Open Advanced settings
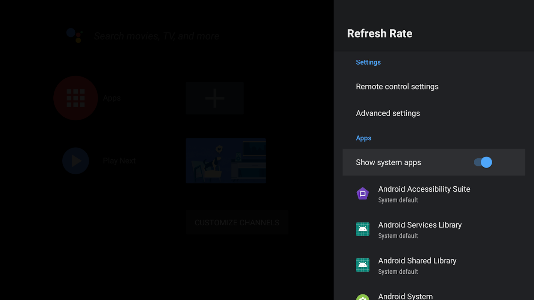This screenshot has height=300, width=534. coord(388,113)
